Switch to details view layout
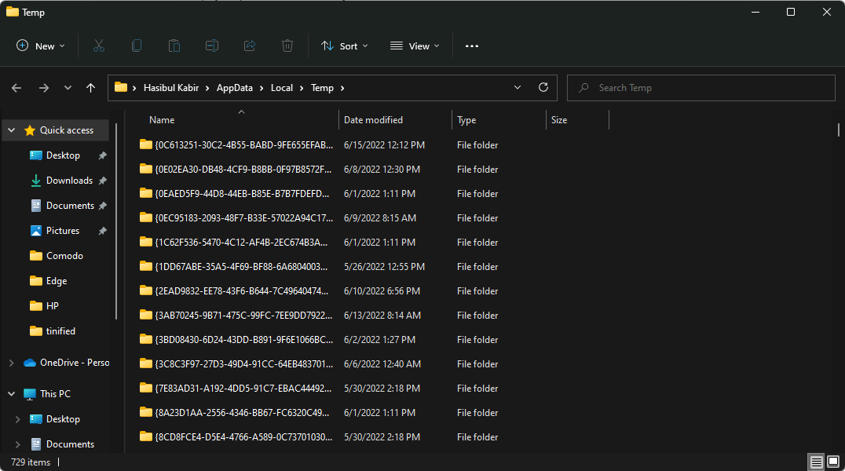 (817, 462)
